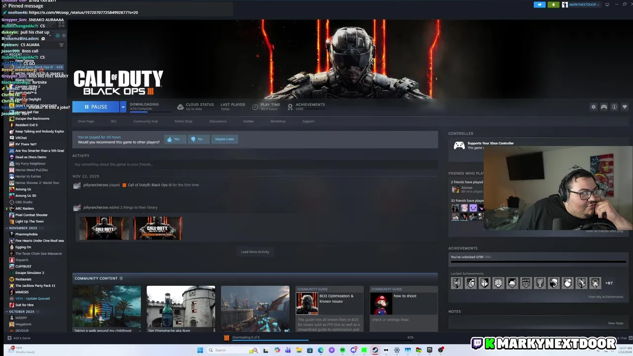Click the last locked achievement badge before +87
633x356 pixels.
(595, 283)
